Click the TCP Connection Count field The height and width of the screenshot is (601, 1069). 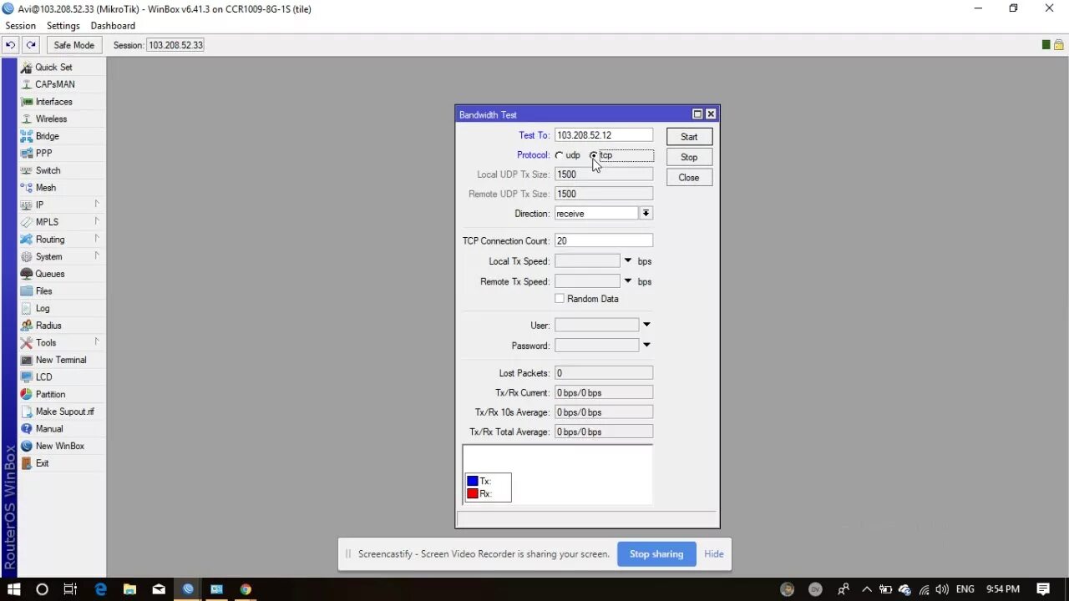pyautogui.click(x=604, y=241)
